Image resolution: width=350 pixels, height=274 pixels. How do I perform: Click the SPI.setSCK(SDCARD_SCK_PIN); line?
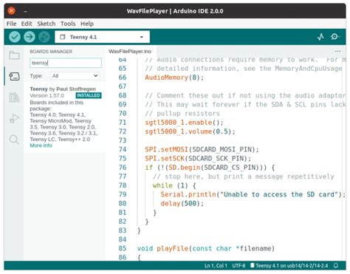point(198,158)
